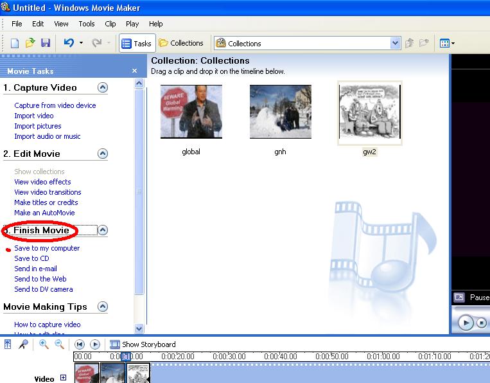
Task: Select the gw2 cartoon clip thumbnail
Action: 370,112
